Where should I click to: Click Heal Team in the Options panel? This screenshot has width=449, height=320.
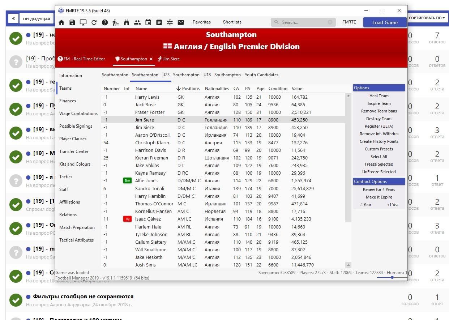379,96
